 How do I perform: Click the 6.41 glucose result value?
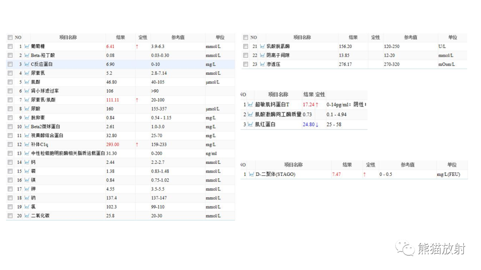pyautogui.click(x=110, y=47)
